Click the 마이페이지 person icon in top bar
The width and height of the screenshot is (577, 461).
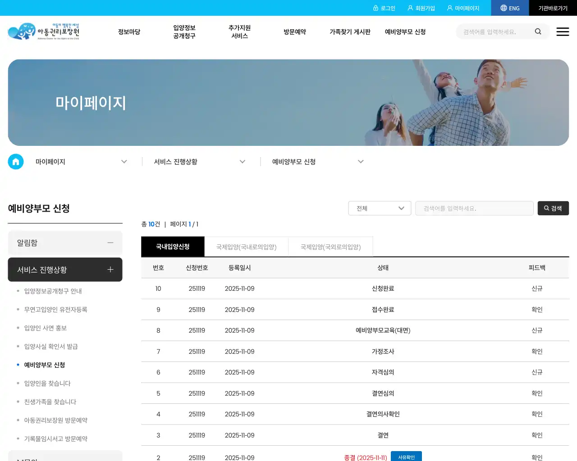click(x=449, y=8)
